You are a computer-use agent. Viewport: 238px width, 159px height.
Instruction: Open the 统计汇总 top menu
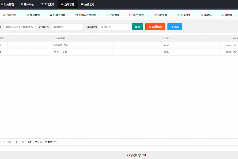click(x=88, y=5)
